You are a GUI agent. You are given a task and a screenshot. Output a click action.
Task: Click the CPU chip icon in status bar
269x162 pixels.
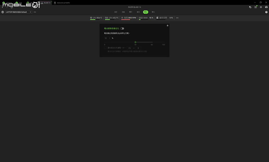click(91, 18)
